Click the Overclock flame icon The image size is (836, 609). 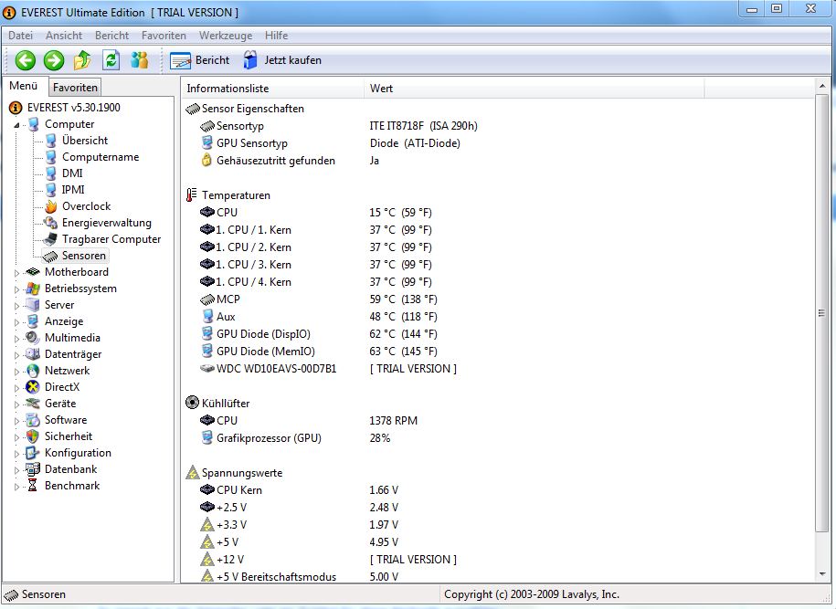coord(50,206)
